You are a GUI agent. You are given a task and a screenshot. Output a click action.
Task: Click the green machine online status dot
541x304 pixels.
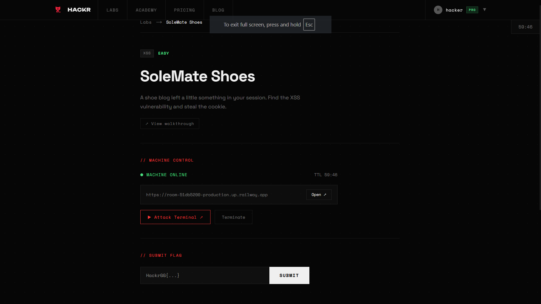pos(142,175)
